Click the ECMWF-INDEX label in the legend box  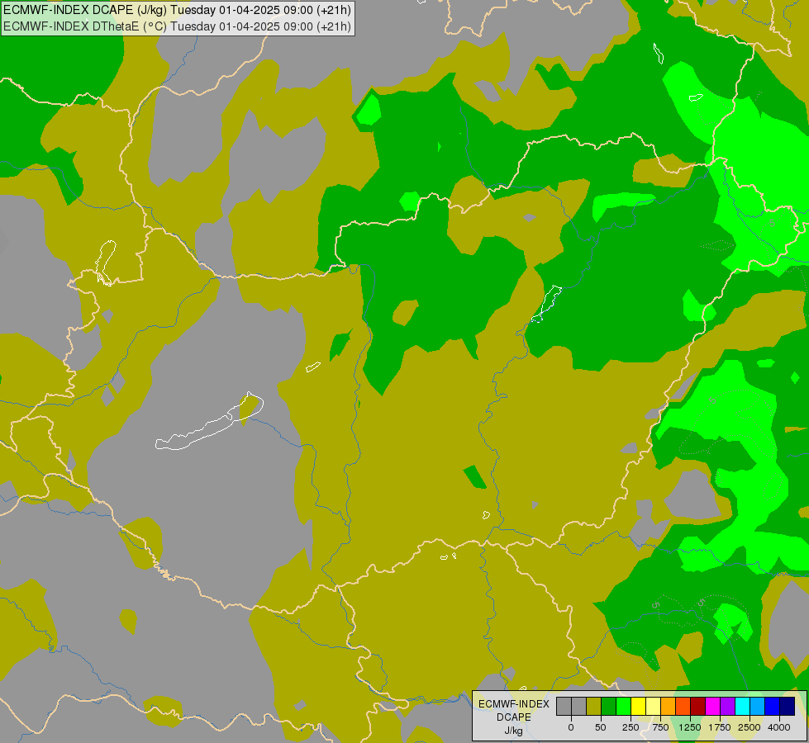click(514, 704)
